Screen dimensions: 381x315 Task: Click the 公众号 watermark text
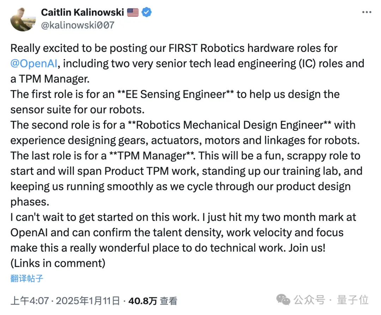(x=309, y=300)
